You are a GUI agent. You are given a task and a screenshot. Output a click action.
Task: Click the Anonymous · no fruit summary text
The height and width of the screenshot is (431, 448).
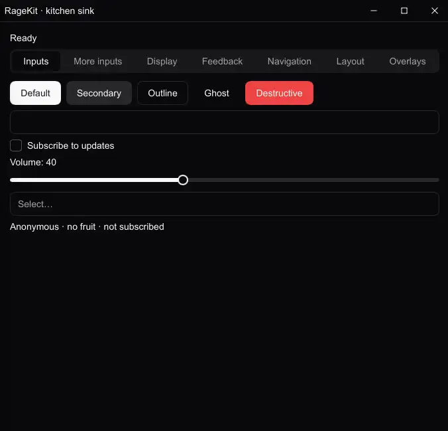click(87, 227)
